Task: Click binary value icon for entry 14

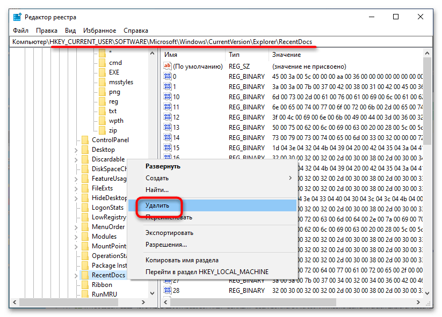Action: [x=168, y=137]
